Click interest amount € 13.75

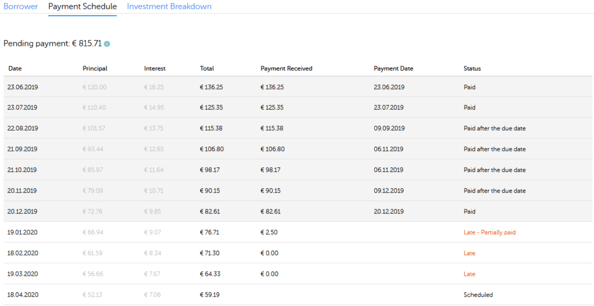(154, 129)
